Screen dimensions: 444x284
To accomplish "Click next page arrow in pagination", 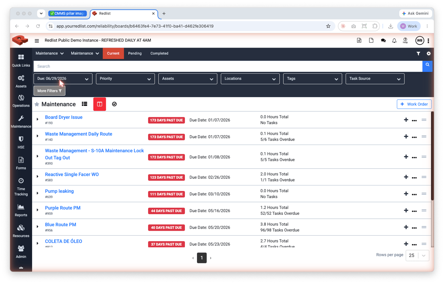I will pyautogui.click(x=211, y=258).
